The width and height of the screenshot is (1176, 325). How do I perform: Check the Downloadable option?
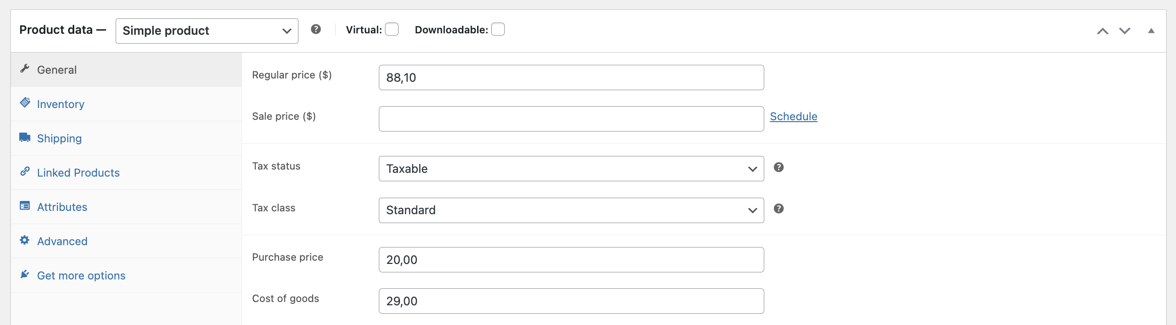click(499, 29)
